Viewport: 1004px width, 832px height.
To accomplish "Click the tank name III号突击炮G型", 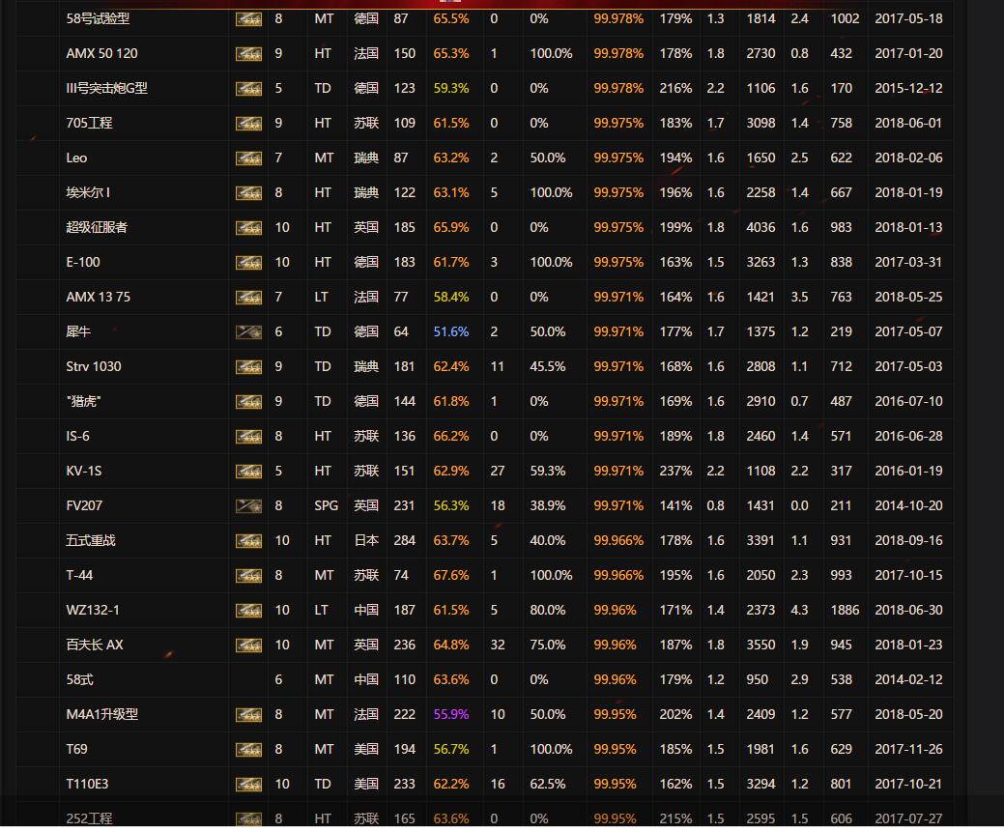I will point(107,88).
